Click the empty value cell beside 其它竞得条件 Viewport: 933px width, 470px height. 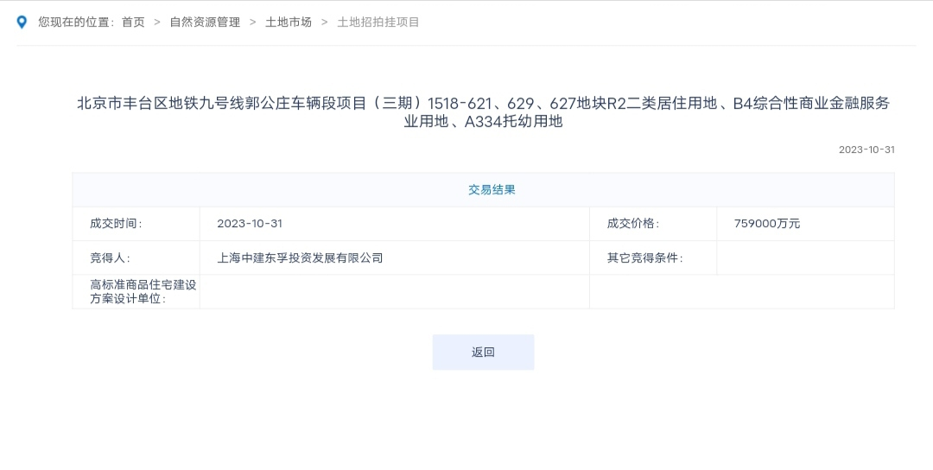805,257
